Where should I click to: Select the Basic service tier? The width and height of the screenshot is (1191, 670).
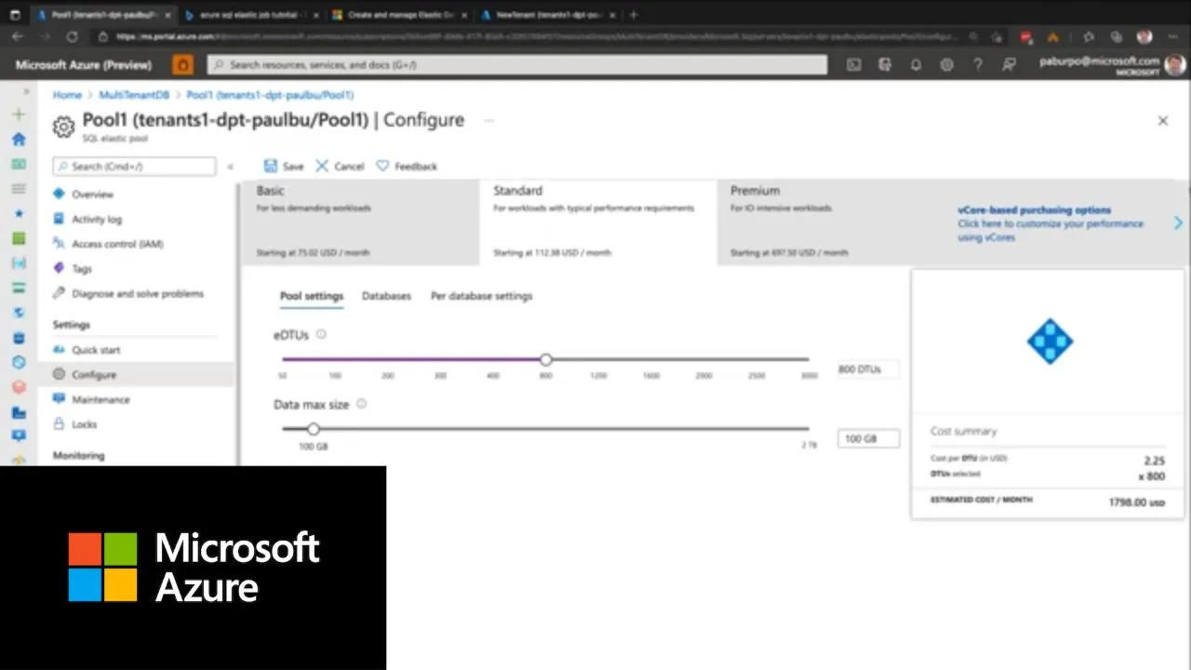coord(360,221)
